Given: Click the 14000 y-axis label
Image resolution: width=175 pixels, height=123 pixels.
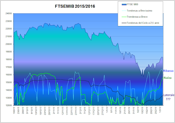Looking at the screenshot, I should 8,90.
